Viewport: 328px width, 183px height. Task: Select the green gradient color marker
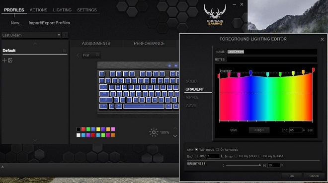click(280, 74)
